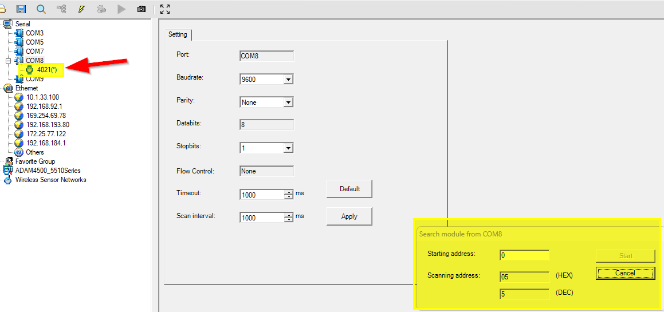Viewport: 664px width, 312px height.
Task: Increase Scan interval with the up arrow
Action: point(289,215)
